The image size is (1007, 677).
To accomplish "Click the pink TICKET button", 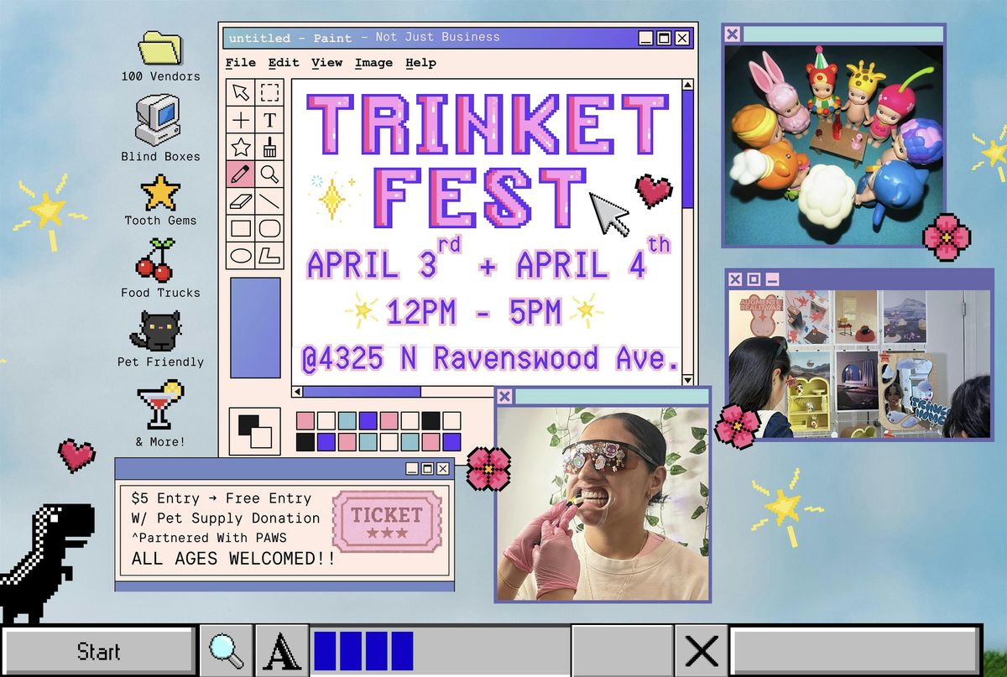I will tap(387, 520).
